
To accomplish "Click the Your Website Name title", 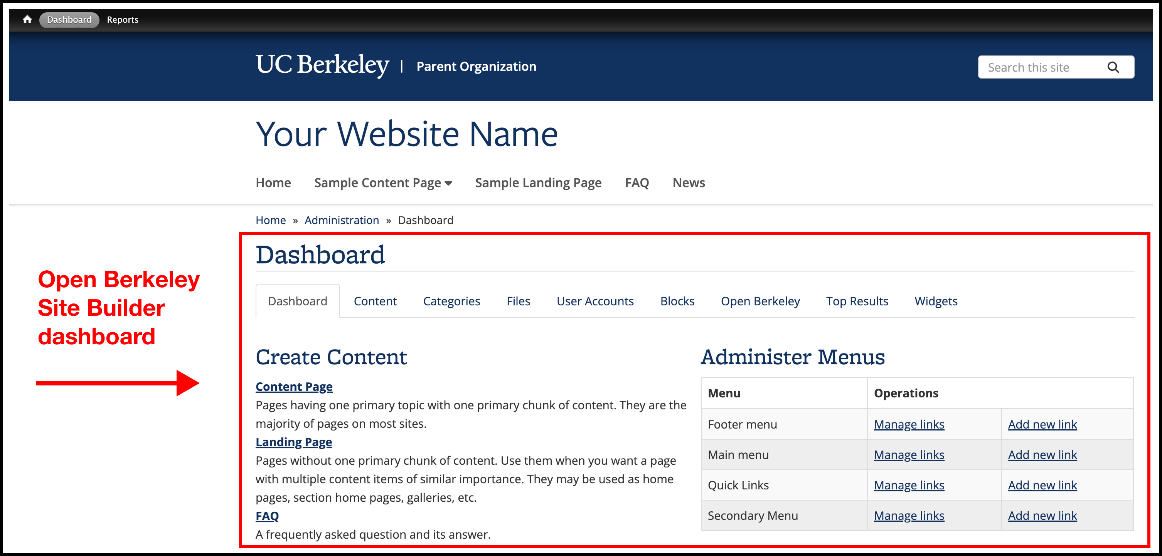I will tap(406, 134).
